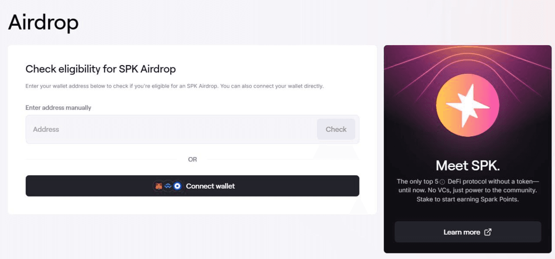Click the WalletConnect wave icon
This screenshot has height=259, width=555.
point(168,186)
